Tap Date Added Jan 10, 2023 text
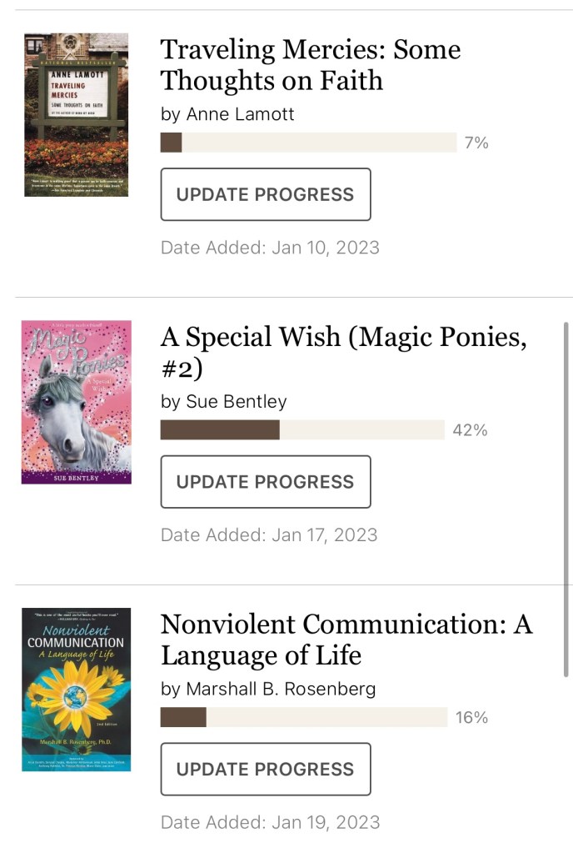Image resolution: width=573 pixels, height=853 pixels. [x=269, y=248]
